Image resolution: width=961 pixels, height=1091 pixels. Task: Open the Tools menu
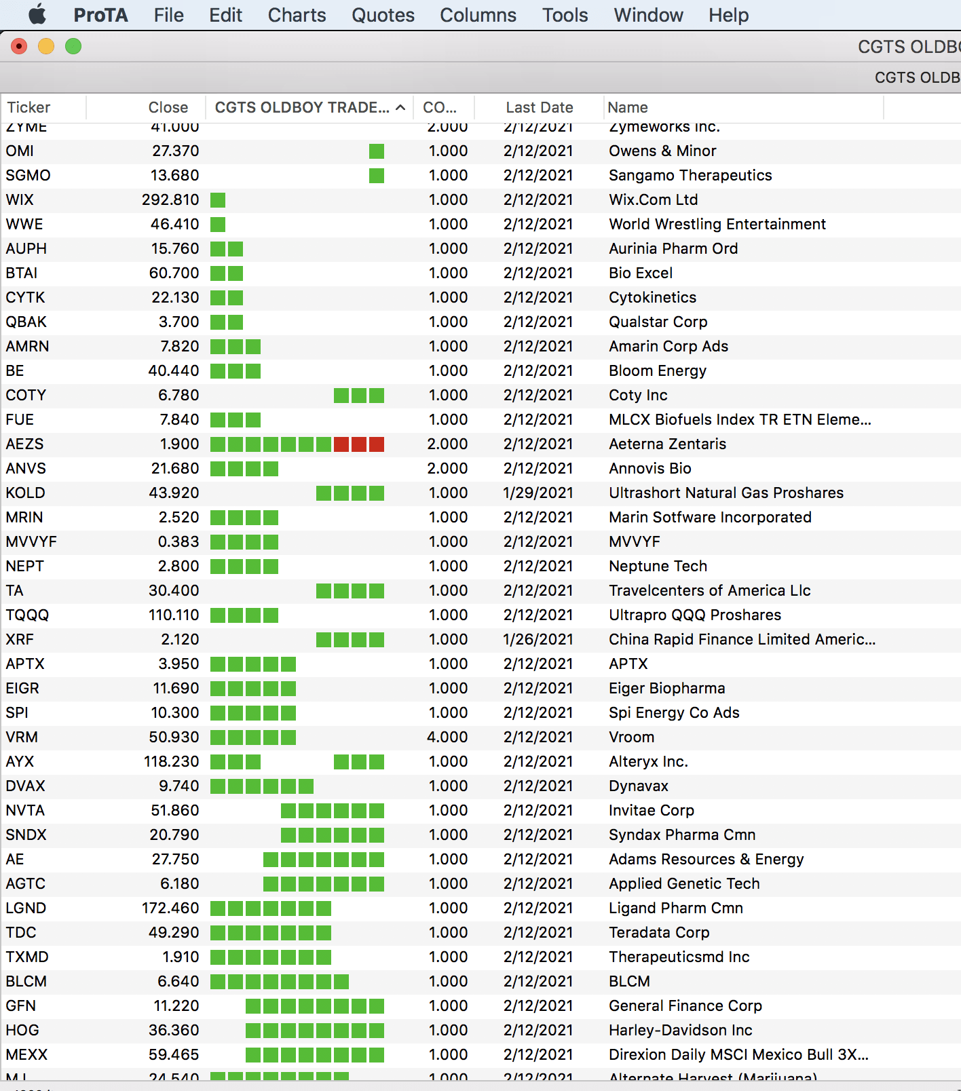pyautogui.click(x=565, y=15)
